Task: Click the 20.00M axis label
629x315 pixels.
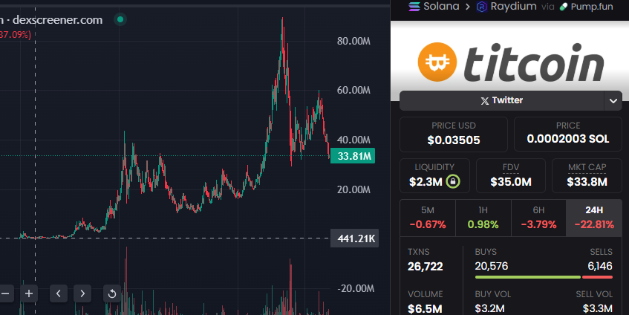Action: pos(353,189)
